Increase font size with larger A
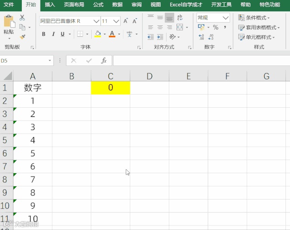This screenshot has width=290, height=230. (x=126, y=21)
